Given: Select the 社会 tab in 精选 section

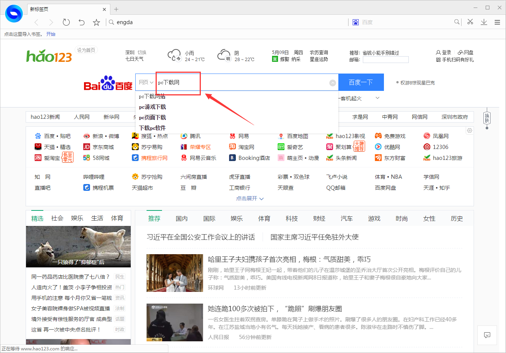Looking at the screenshot, I should 57,218.
